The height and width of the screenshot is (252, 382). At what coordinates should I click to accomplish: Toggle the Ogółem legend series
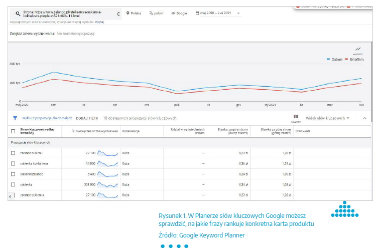tap(334, 59)
